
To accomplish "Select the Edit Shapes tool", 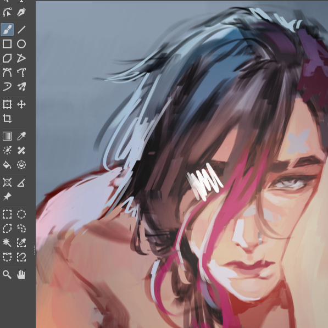I will (x=7, y=12).
